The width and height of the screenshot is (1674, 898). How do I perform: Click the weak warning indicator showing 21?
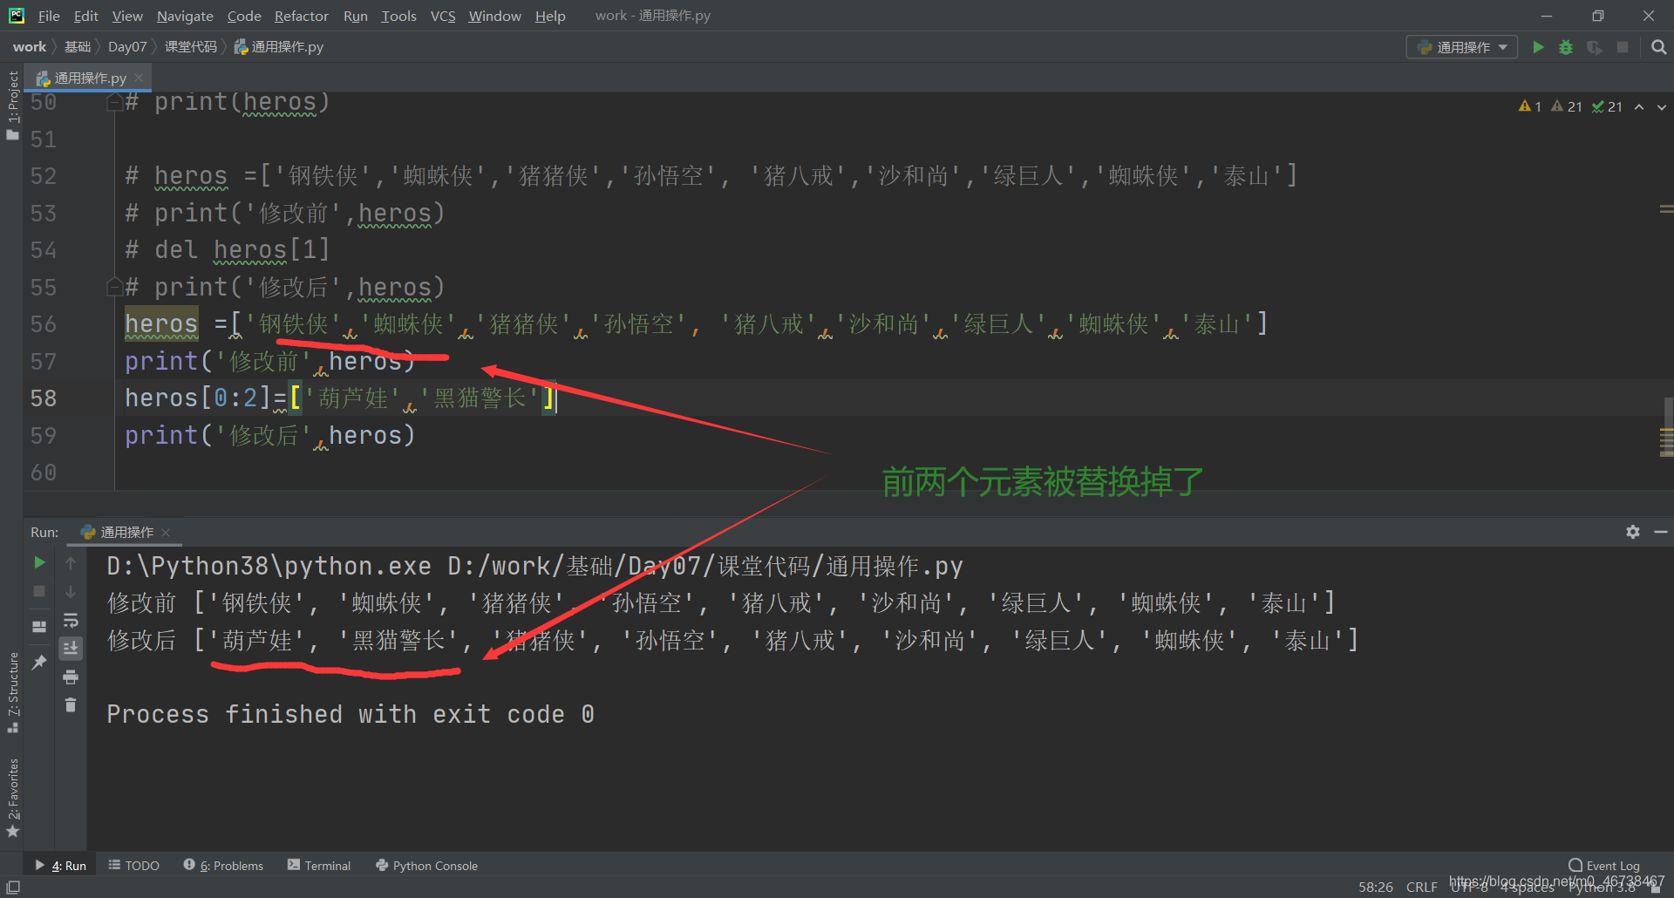(1567, 106)
